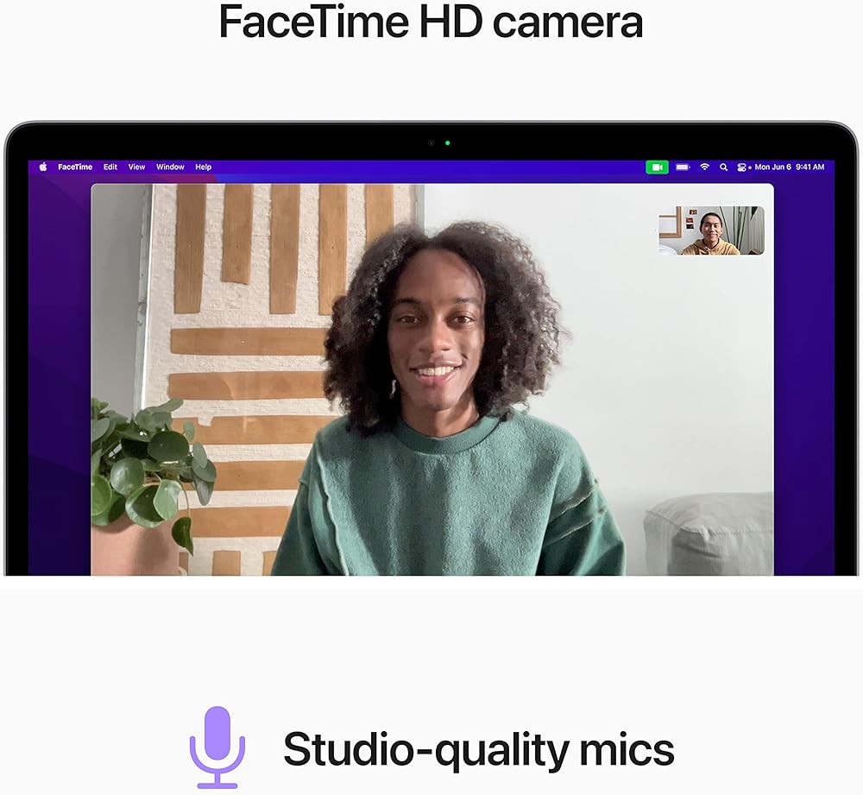Click the camera lens in the bezel
863x795 pixels.
[431, 142]
